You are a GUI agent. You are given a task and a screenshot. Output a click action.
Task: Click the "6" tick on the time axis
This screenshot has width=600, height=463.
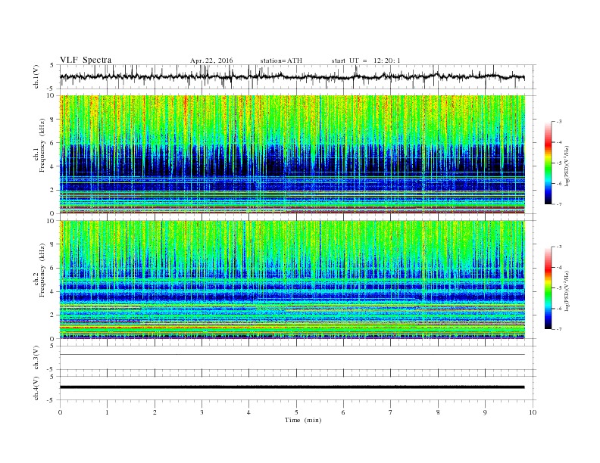tap(343, 412)
